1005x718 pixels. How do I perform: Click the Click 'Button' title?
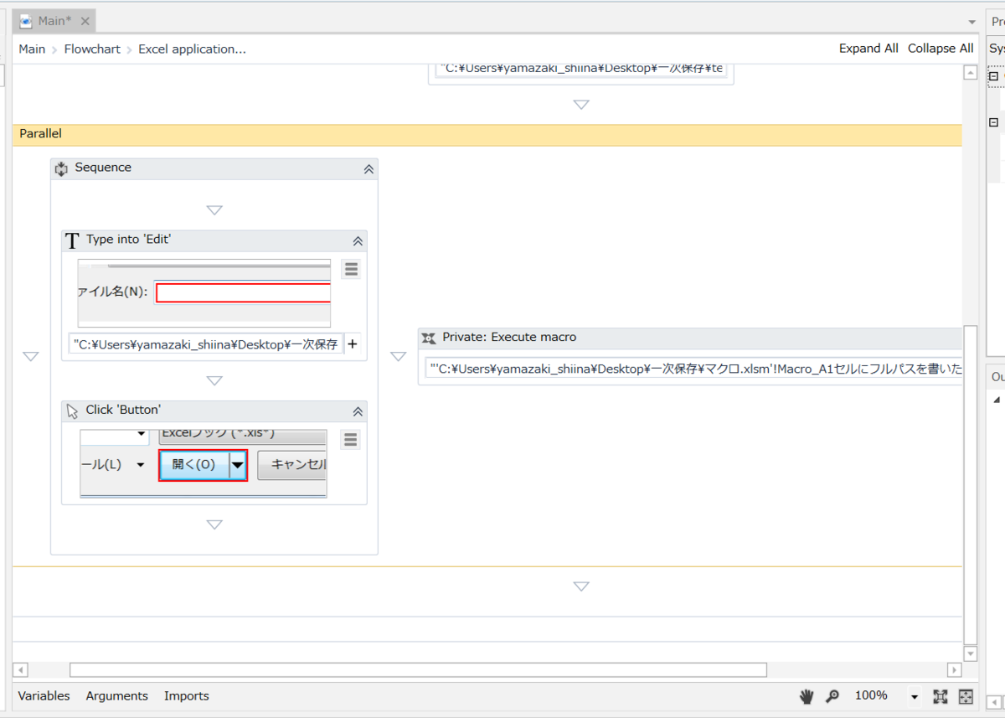pyautogui.click(x=123, y=410)
